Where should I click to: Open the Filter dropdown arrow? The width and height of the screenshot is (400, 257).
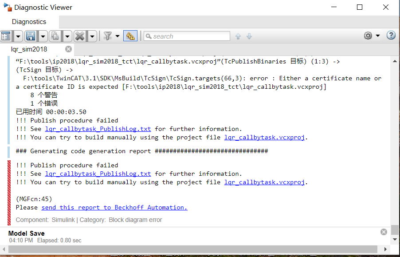tap(118, 36)
